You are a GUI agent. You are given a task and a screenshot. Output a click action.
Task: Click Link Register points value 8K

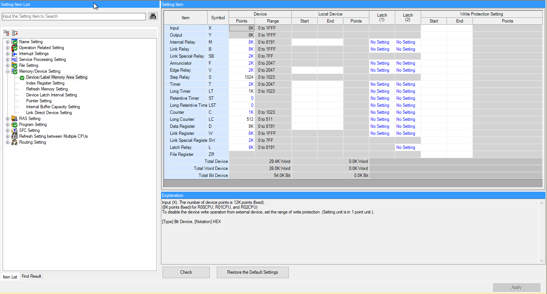242,133
